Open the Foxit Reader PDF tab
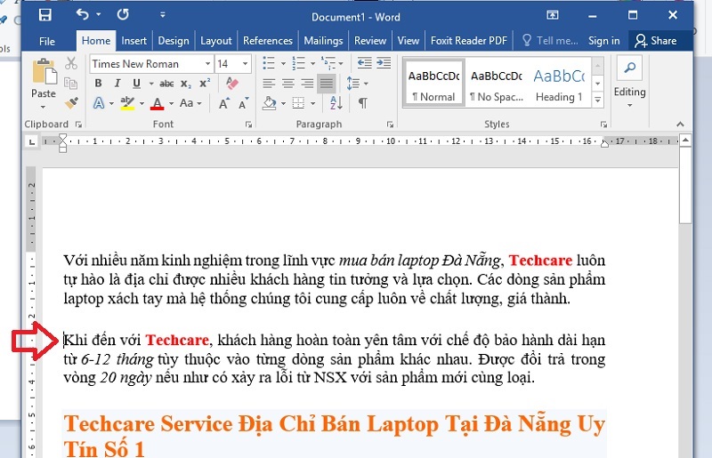The height and width of the screenshot is (458, 712). (x=469, y=41)
